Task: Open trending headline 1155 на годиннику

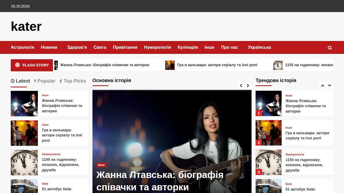Action: point(304,165)
